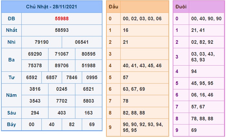Click the Bảy row label

coord(11,124)
